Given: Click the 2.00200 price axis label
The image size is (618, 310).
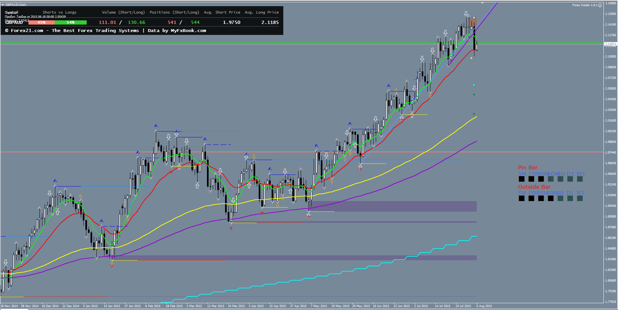Looking at the screenshot, I should (x=611, y=131).
